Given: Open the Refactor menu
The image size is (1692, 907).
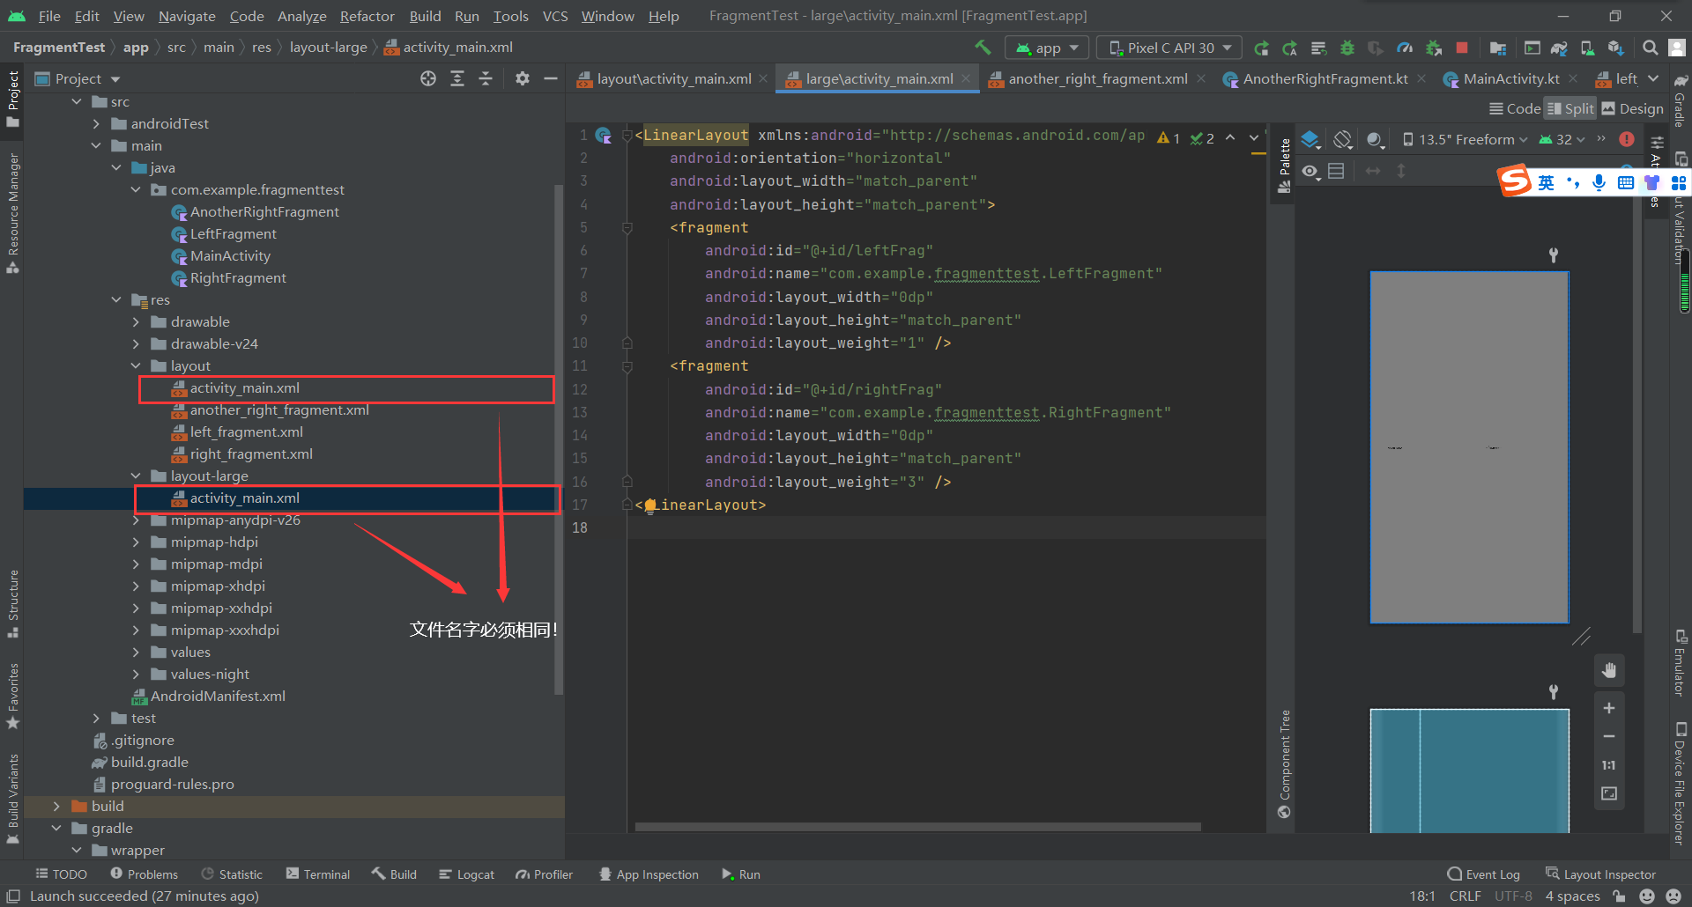Looking at the screenshot, I should 367,16.
